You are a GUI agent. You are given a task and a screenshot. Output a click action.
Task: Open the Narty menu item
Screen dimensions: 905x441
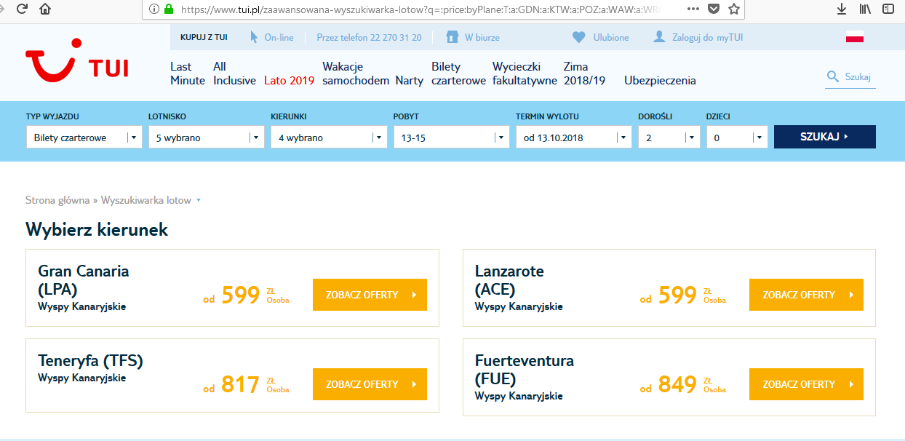coord(409,81)
